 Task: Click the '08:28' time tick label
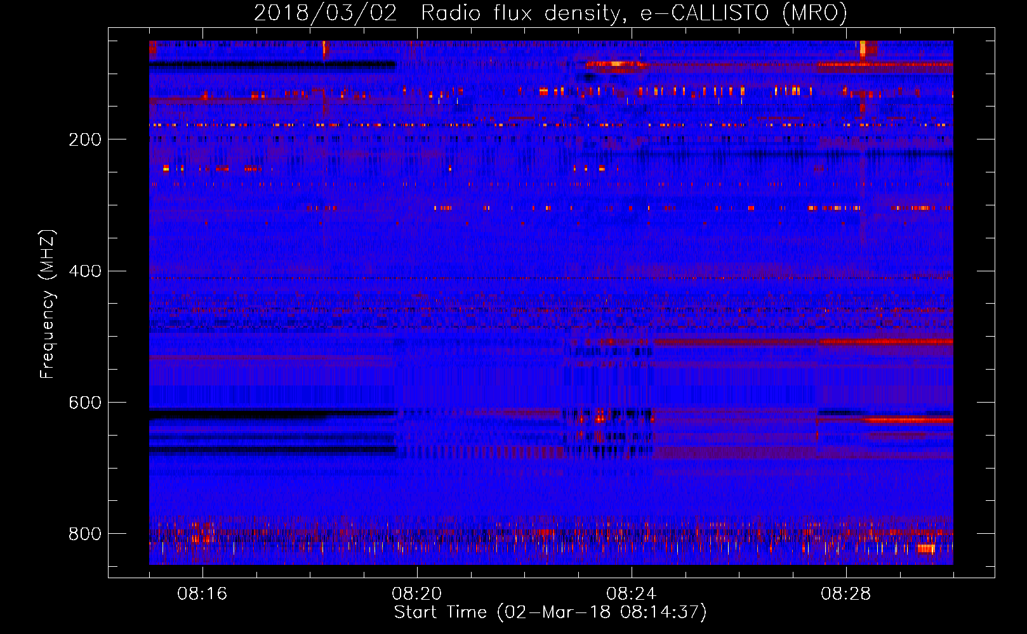[x=846, y=594]
